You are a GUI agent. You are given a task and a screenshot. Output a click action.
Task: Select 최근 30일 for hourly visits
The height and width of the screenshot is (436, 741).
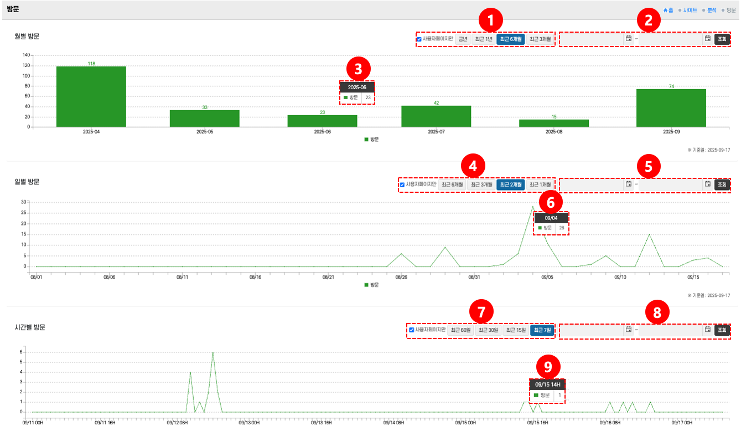point(489,330)
